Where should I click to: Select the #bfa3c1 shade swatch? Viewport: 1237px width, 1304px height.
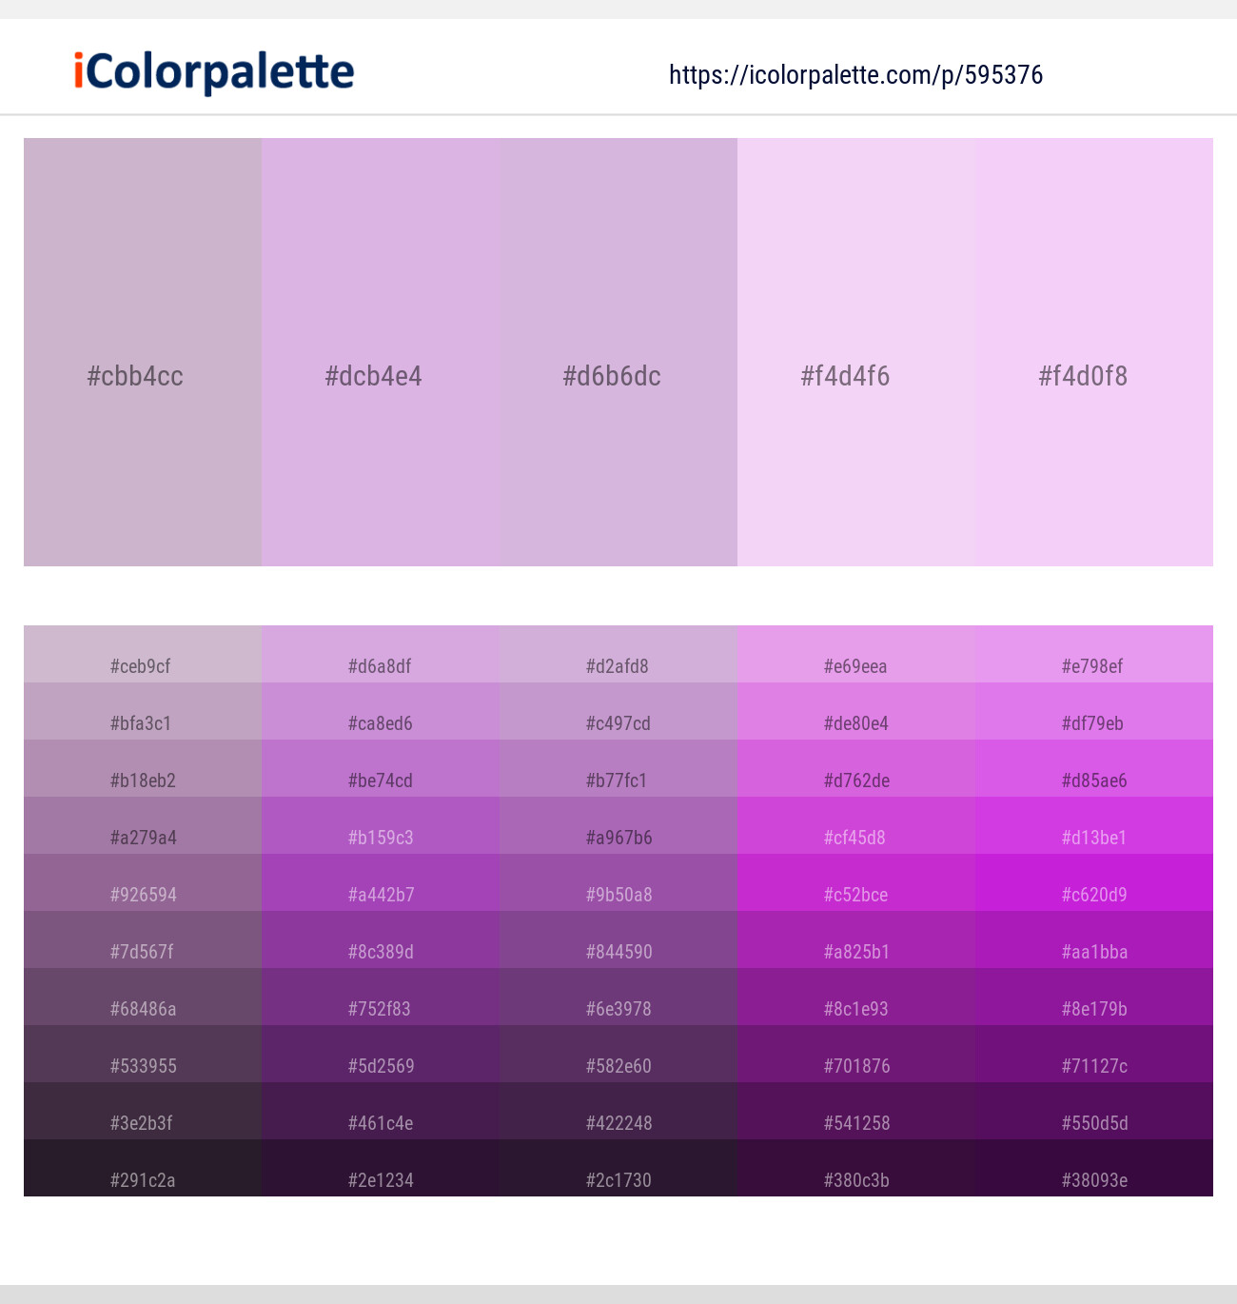click(x=142, y=723)
